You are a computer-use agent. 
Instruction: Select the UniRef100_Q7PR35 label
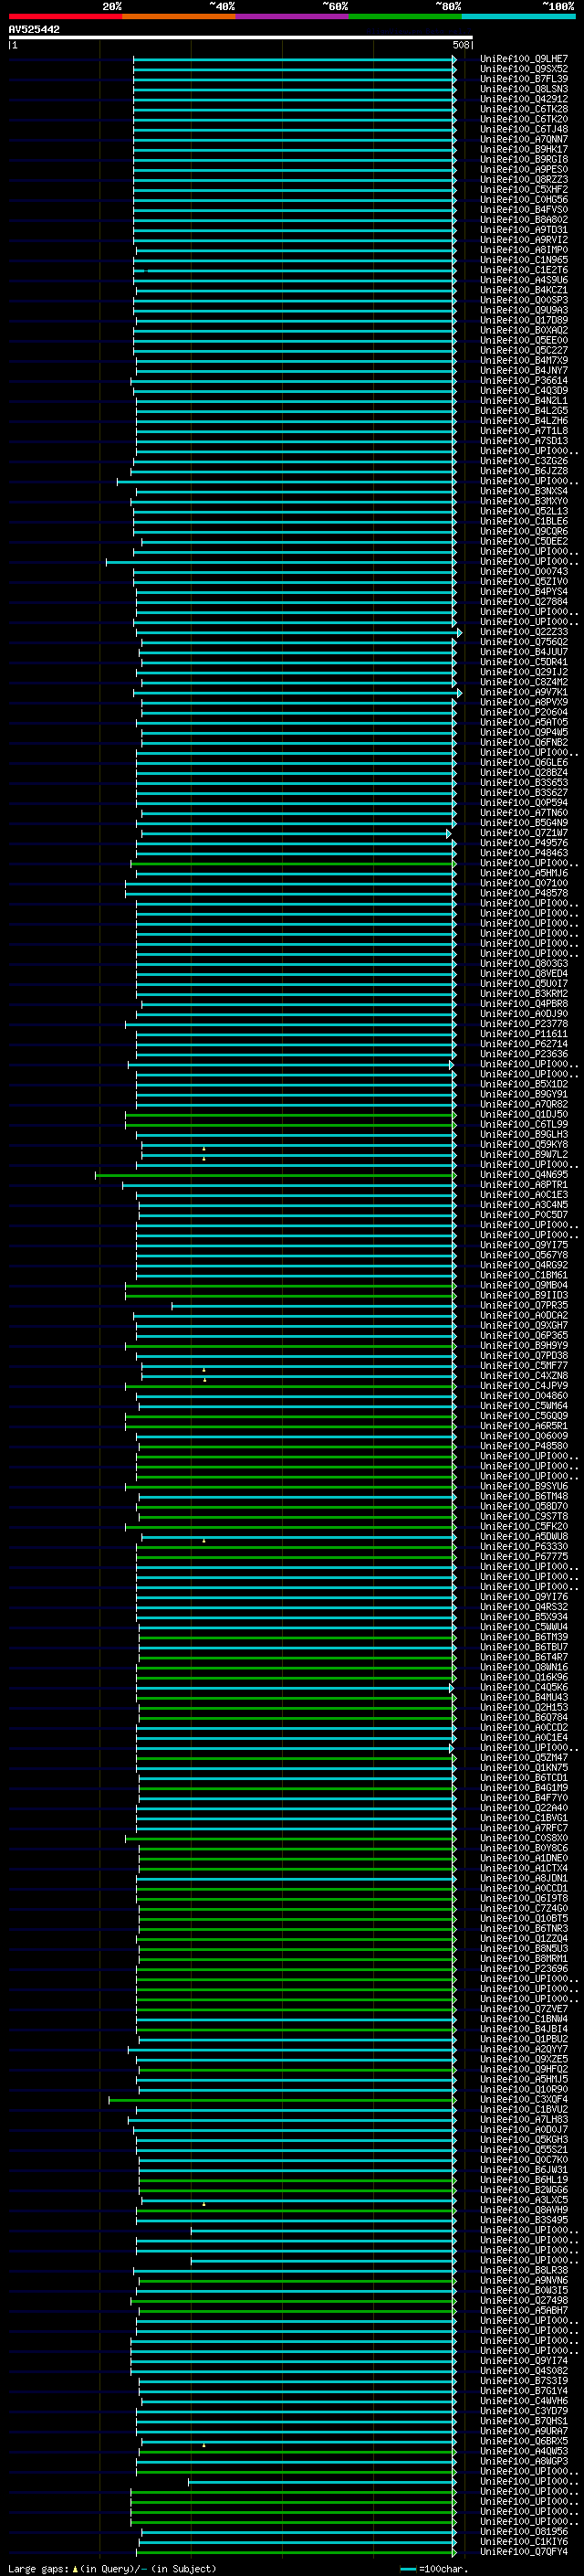[523, 1306]
